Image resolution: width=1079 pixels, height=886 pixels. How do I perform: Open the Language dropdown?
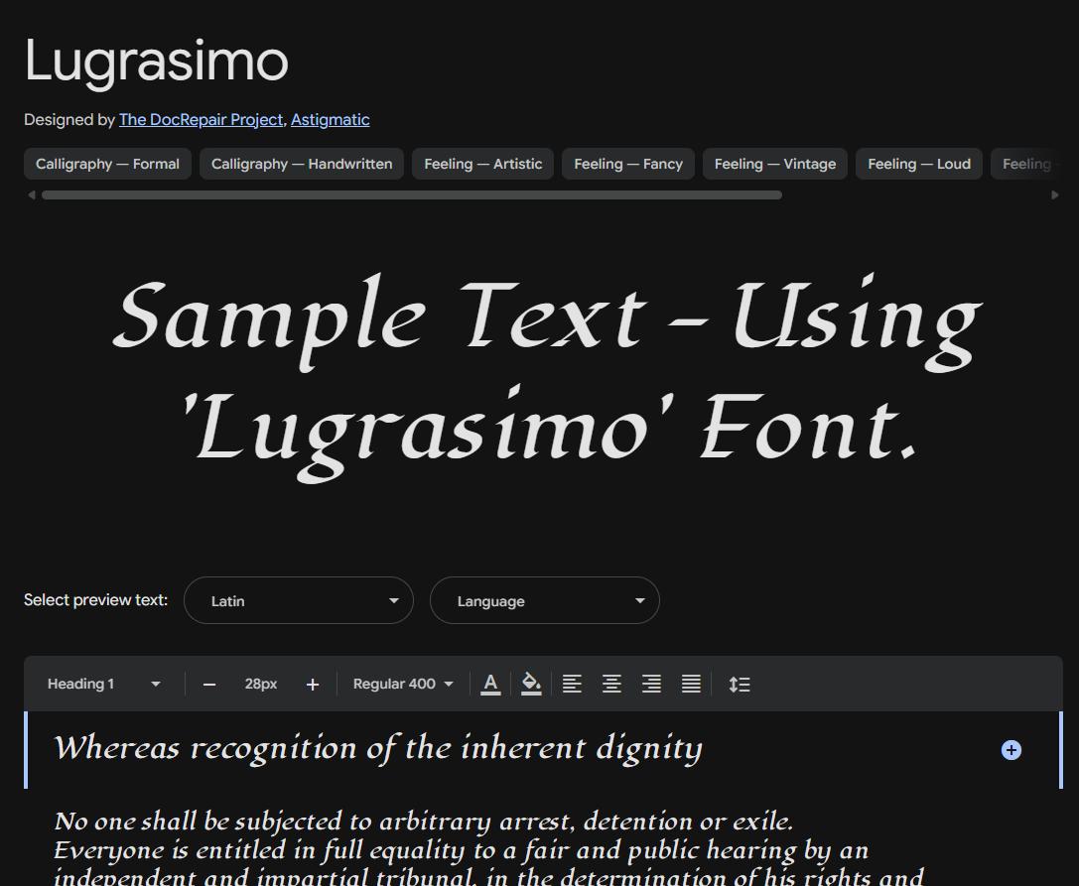tap(545, 600)
